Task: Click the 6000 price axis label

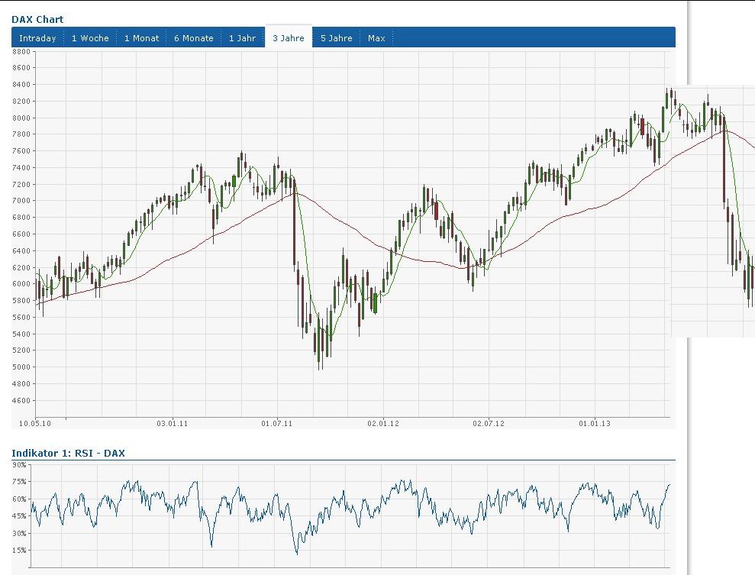Action: coord(21,284)
